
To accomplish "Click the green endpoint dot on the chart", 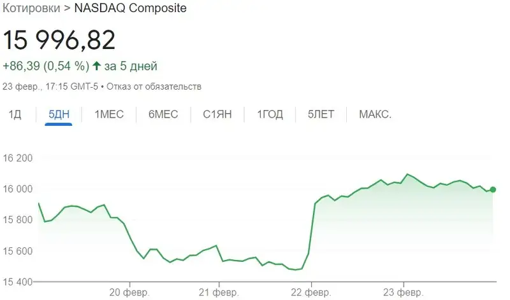I will pyautogui.click(x=493, y=189).
